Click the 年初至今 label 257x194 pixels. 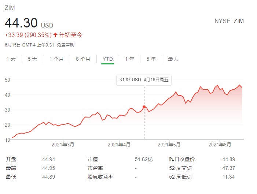pyautogui.click(x=70, y=35)
